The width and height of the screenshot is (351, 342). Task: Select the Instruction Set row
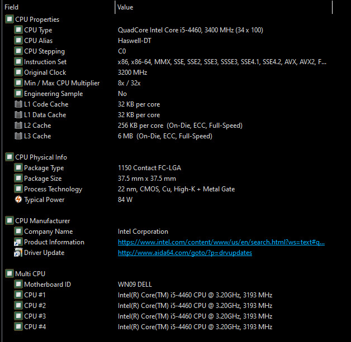45,62
